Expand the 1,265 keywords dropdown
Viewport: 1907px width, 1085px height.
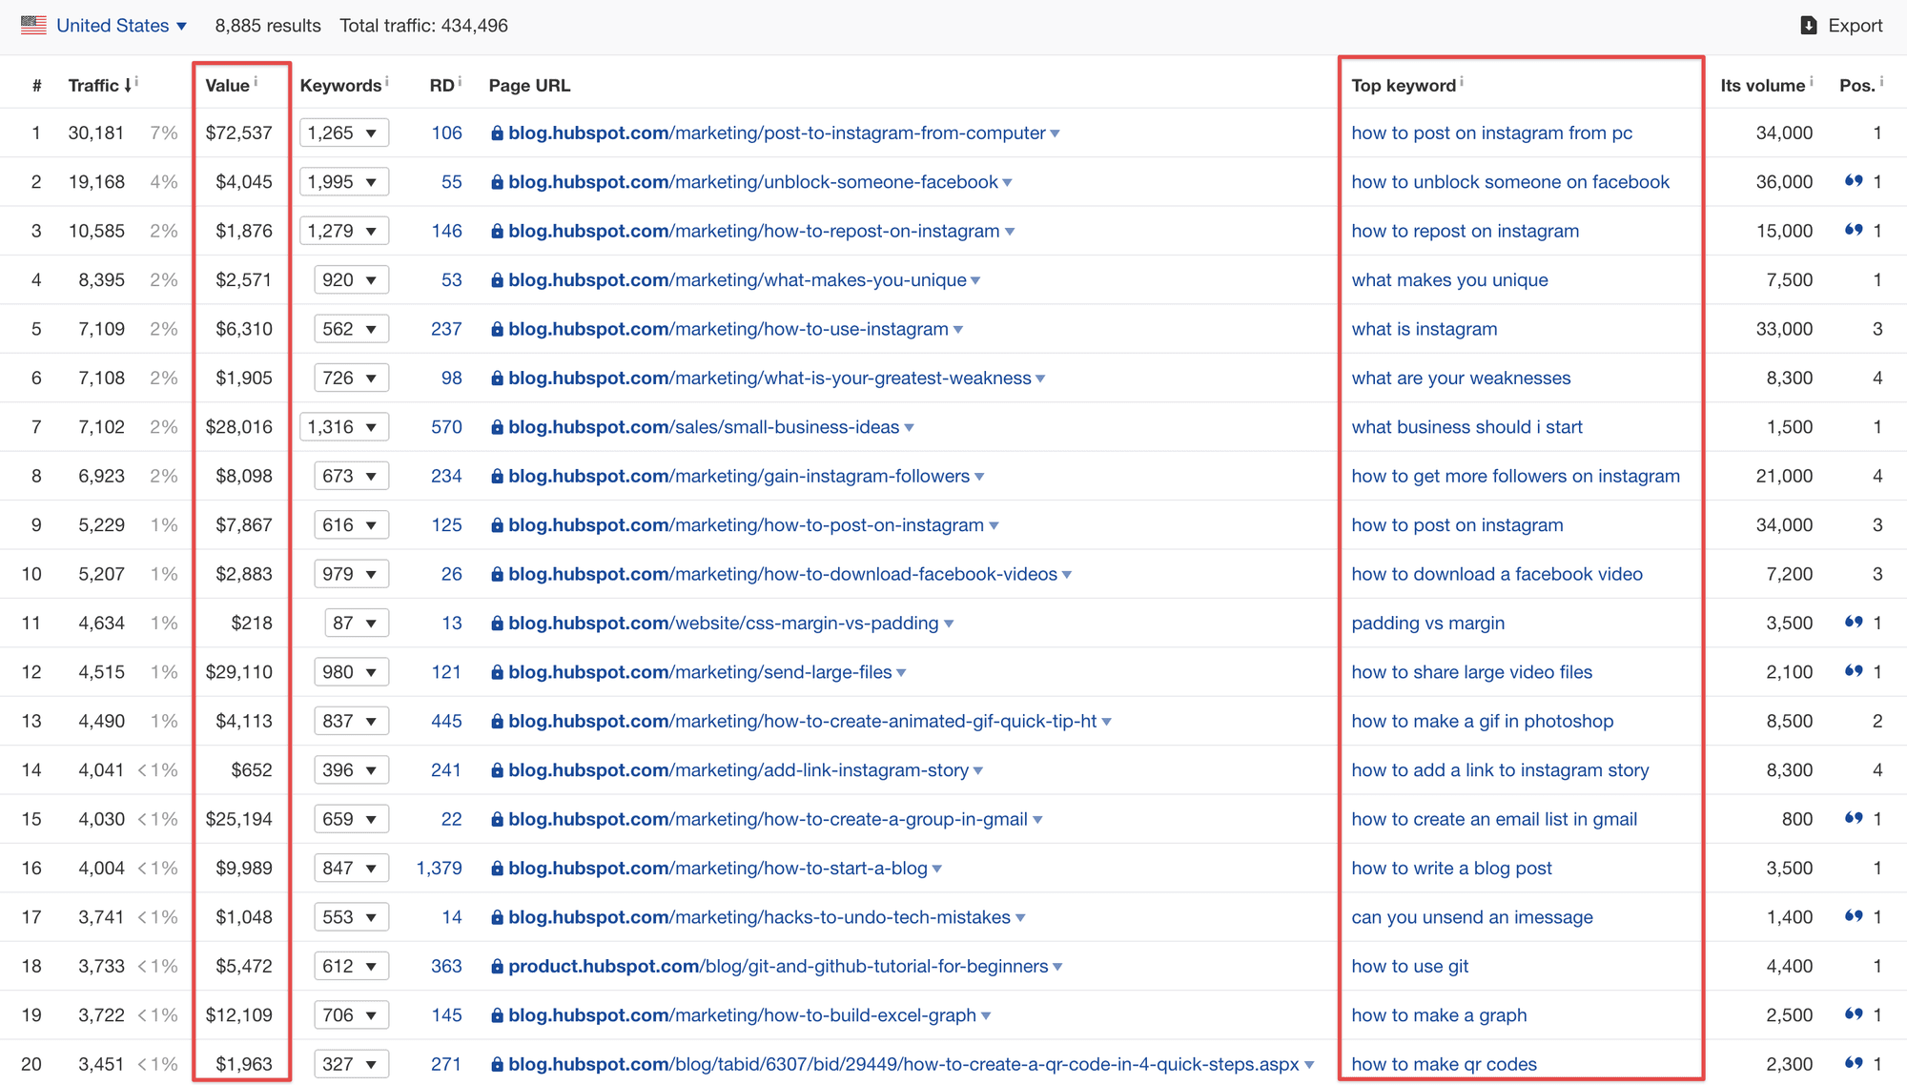click(343, 133)
